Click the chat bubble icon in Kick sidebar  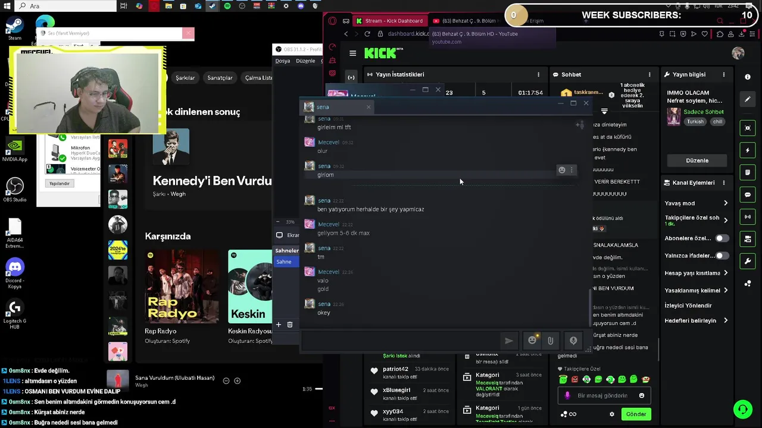click(748, 195)
